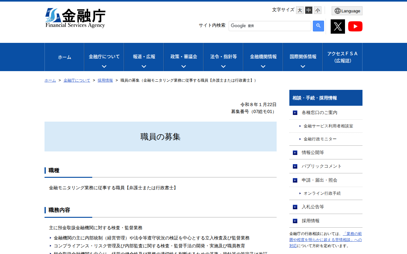Open the X (Twitter) social icon
This screenshot has width=407, height=254.
click(x=338, y=26)
